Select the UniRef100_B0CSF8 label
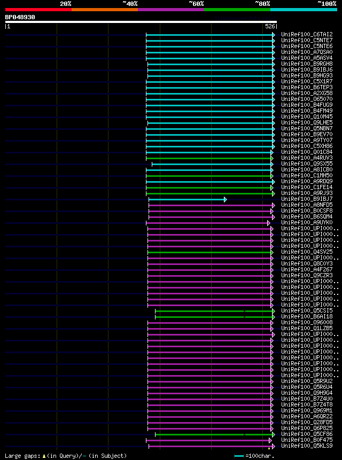342x460 pixels. [307, 210]
